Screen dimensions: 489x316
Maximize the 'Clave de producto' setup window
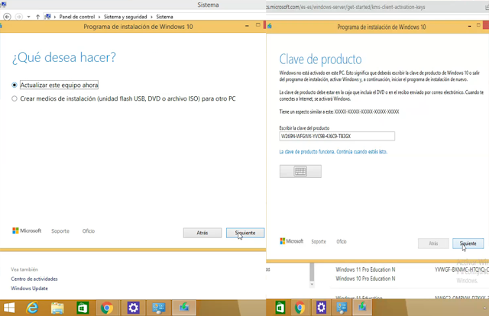478,25
